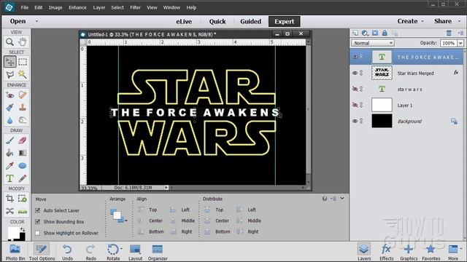Toggle the Tool Options panel
The width and height of the screenshot is (467, 262).
42,253
